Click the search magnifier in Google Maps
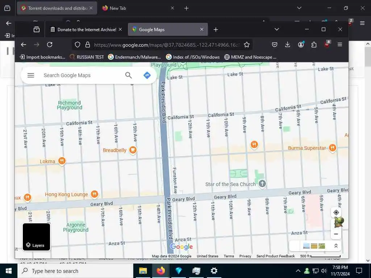Screen dimensions: 371x278 pos(129,75)
